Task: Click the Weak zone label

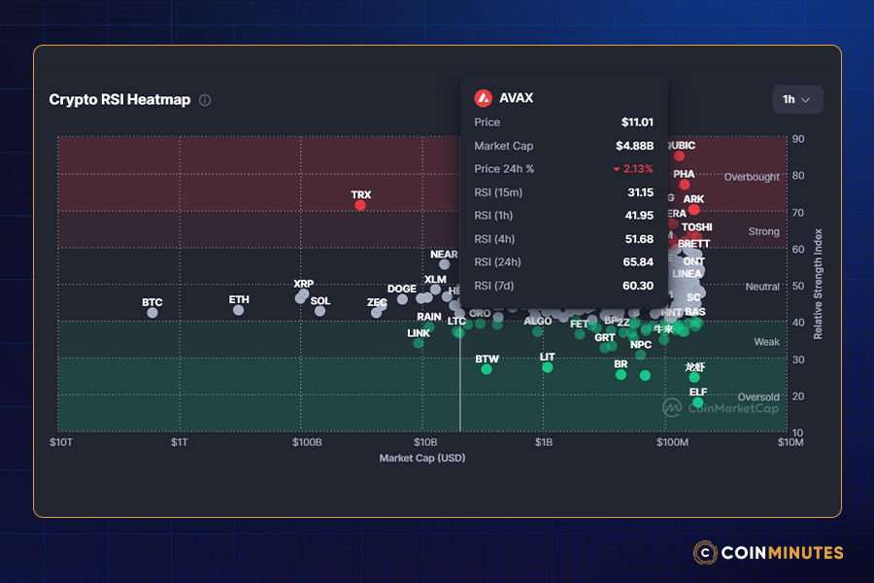Action: pos(766,342)
